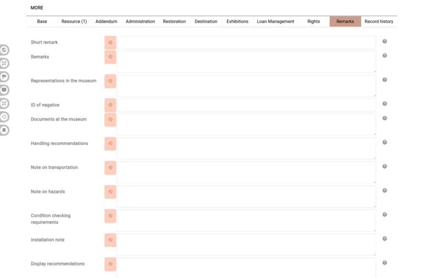
Task: Click the bookmark icon in left sidebar
Action: pos(4,130)
